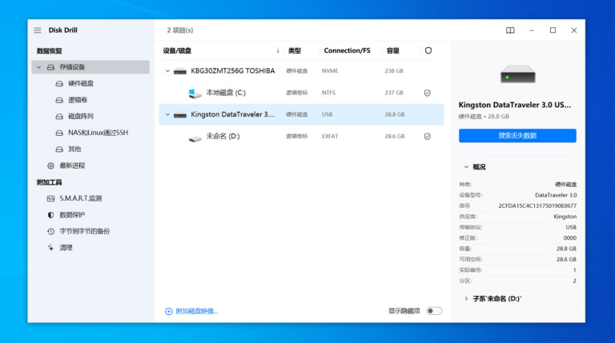Sort by the 类型 column header
This screenshot has width=615, height=343.
pyautogui.click(x=295, y=50)
